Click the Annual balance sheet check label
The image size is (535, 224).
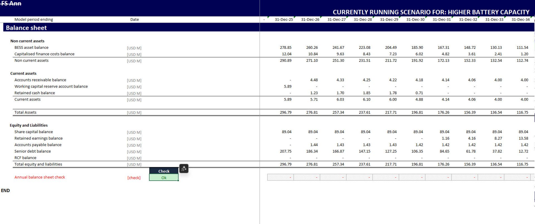tap(40, 177)
